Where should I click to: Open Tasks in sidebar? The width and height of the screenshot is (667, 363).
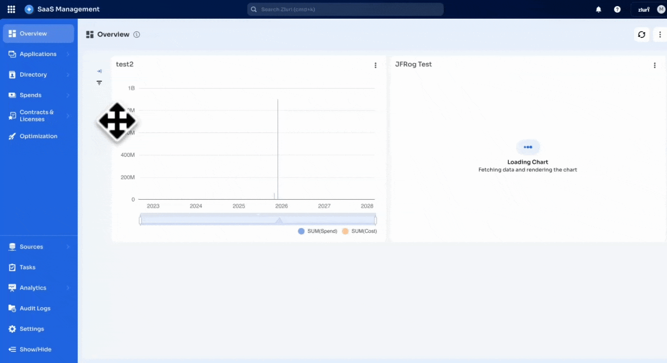point(38,267)
